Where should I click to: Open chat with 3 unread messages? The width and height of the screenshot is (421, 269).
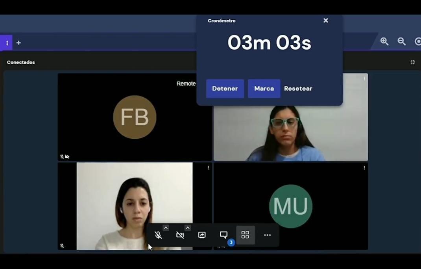click(x=224, y=235)
